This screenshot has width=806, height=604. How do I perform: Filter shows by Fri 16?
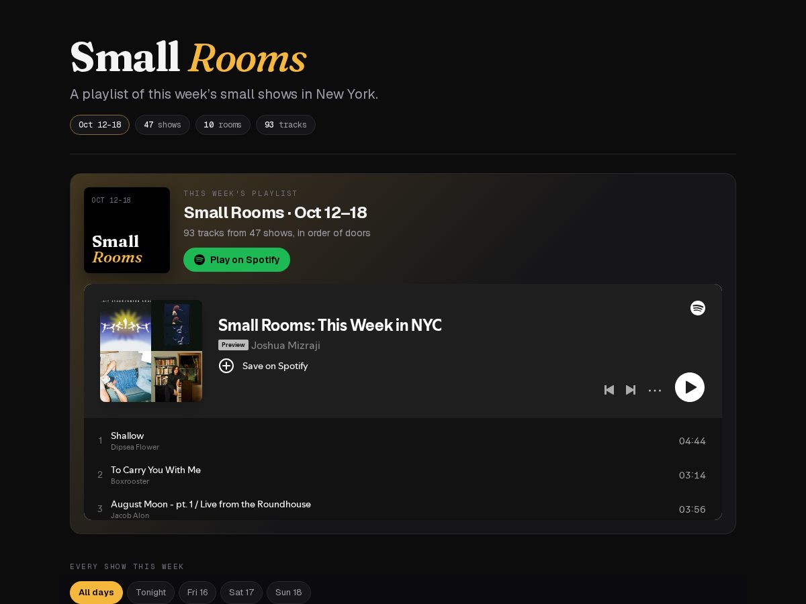(x=197, y=593)
